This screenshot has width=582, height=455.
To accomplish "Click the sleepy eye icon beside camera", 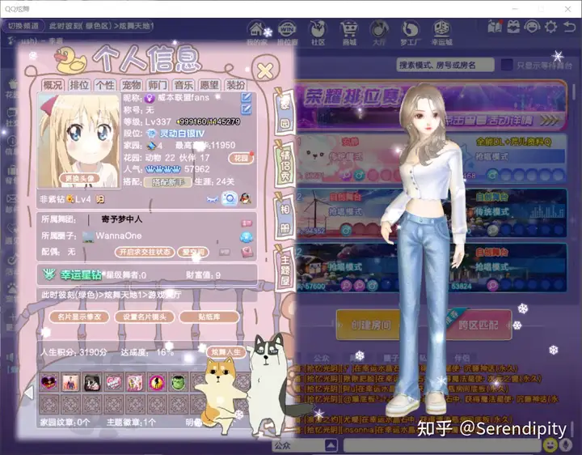I will 213,200.
